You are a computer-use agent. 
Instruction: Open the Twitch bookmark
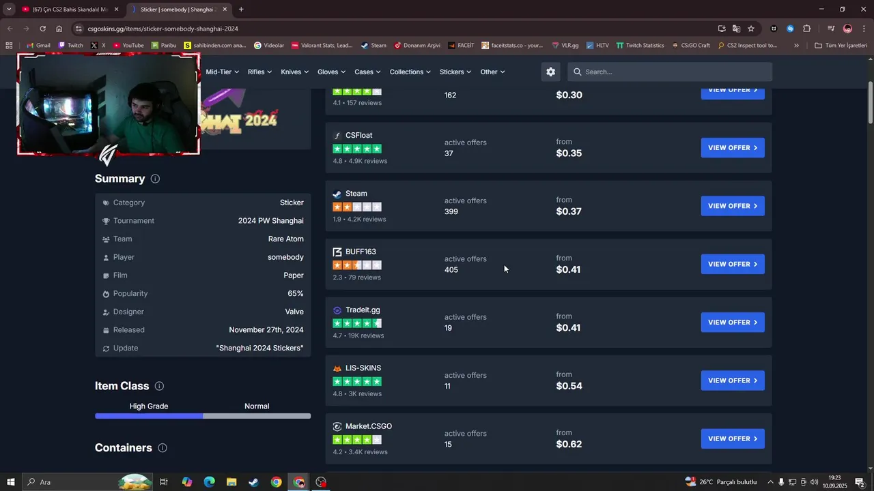coord(70,46)
